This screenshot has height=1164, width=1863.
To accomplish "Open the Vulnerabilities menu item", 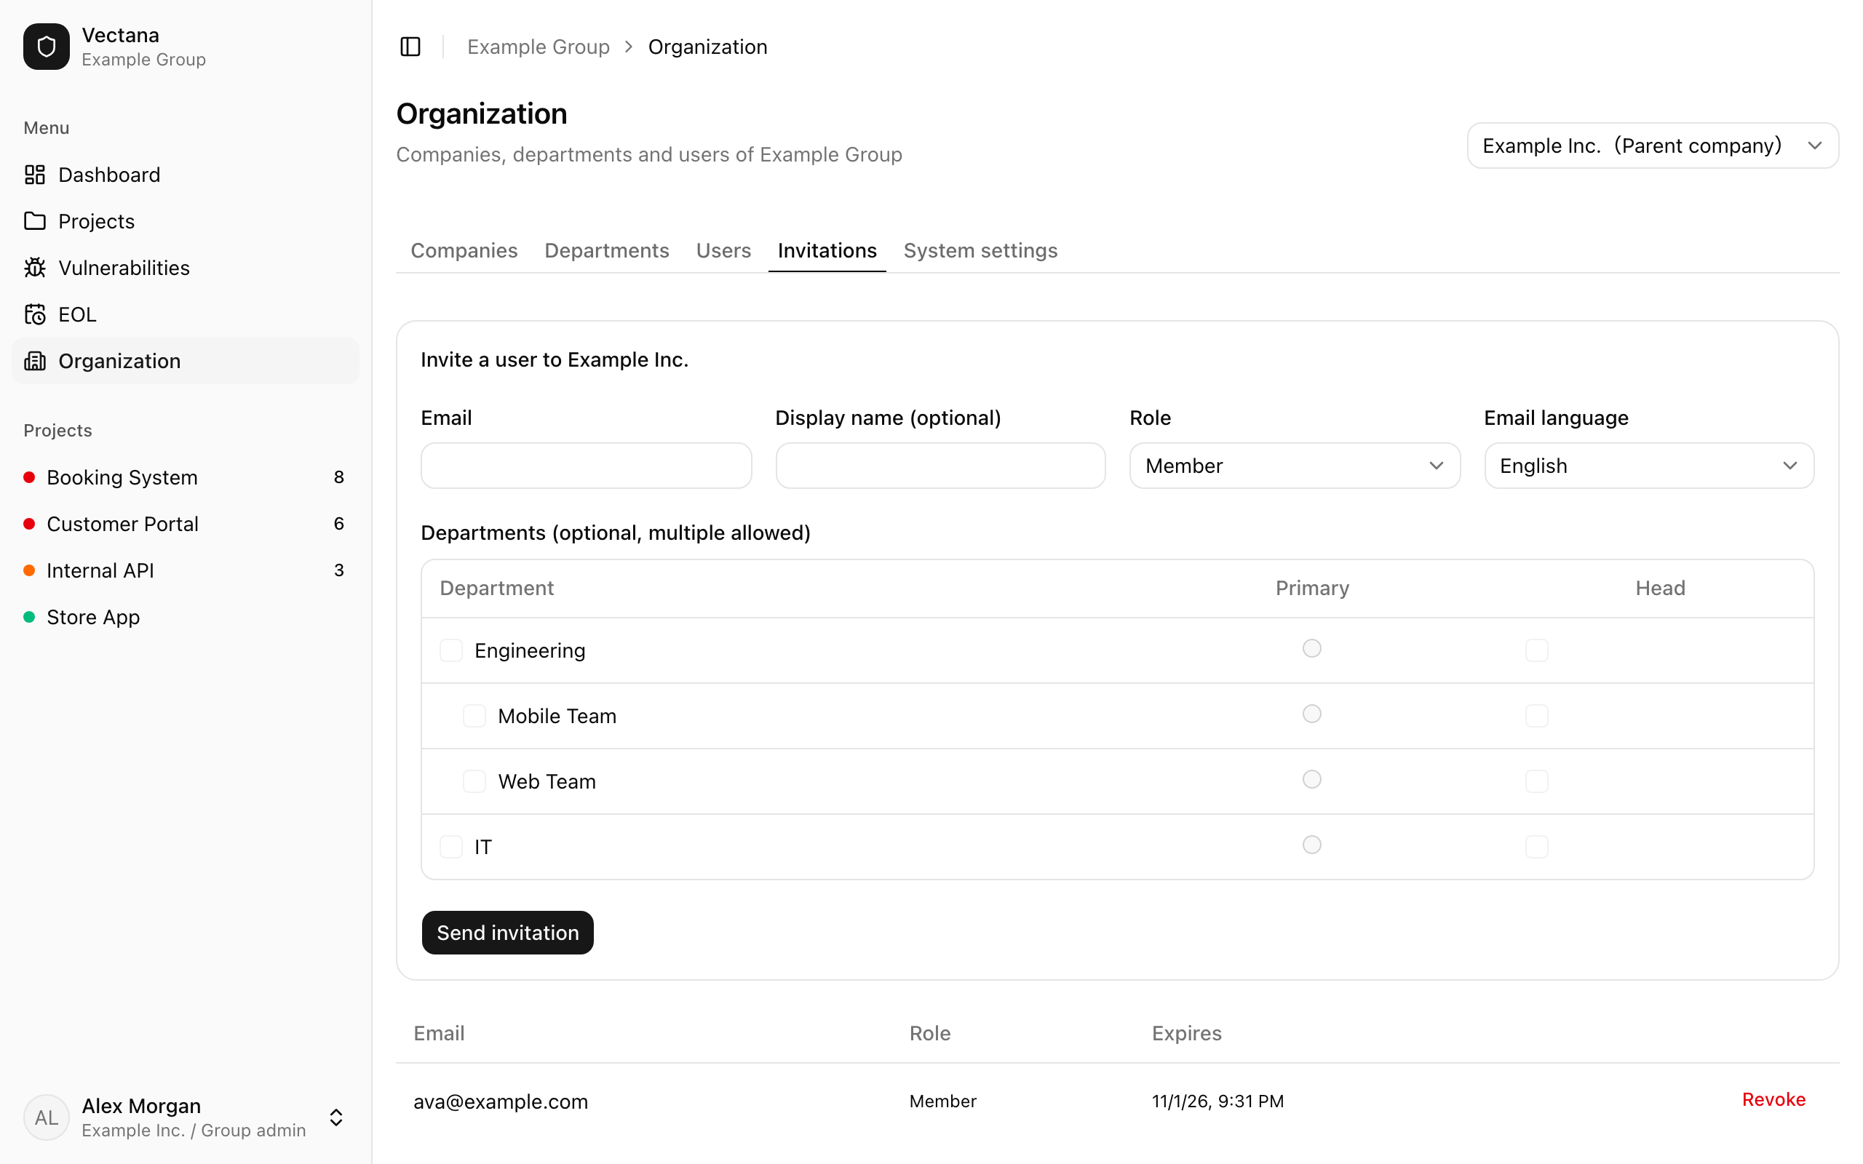I will click(186, 268).
